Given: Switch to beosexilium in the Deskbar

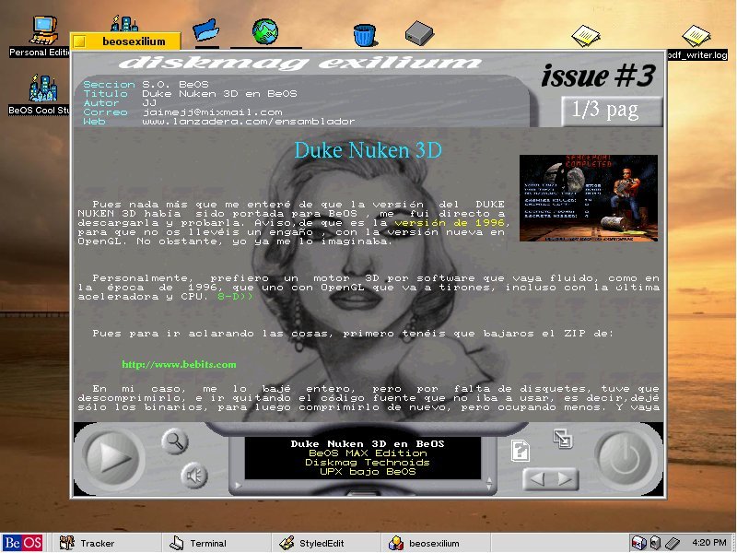Looking at the screenshot, I should (435, 543).
